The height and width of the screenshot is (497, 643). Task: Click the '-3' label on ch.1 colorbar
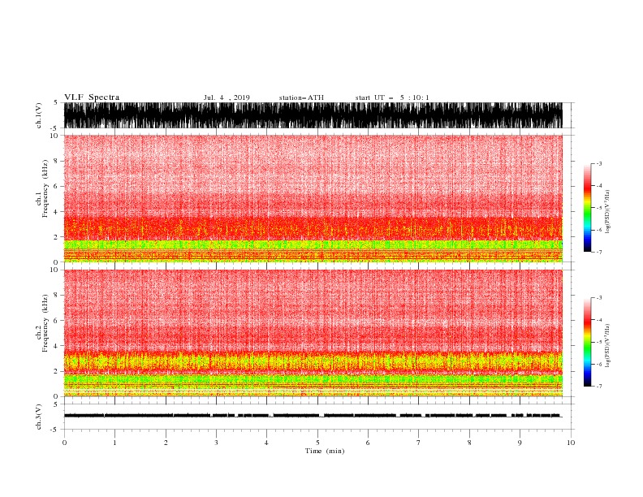click(x=599, y=163)
